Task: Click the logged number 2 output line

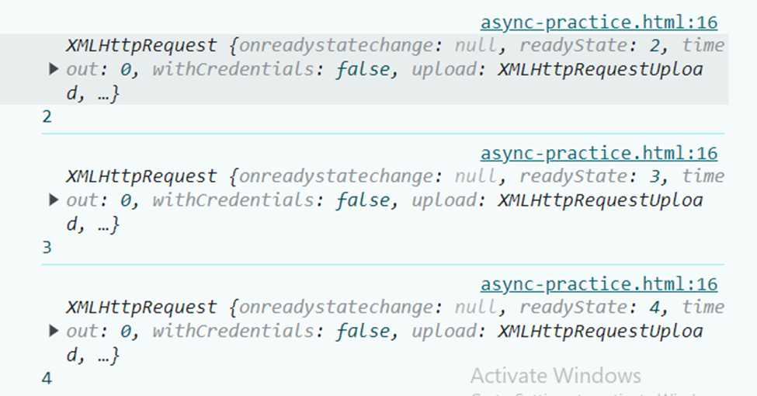Action: [48, 116]
